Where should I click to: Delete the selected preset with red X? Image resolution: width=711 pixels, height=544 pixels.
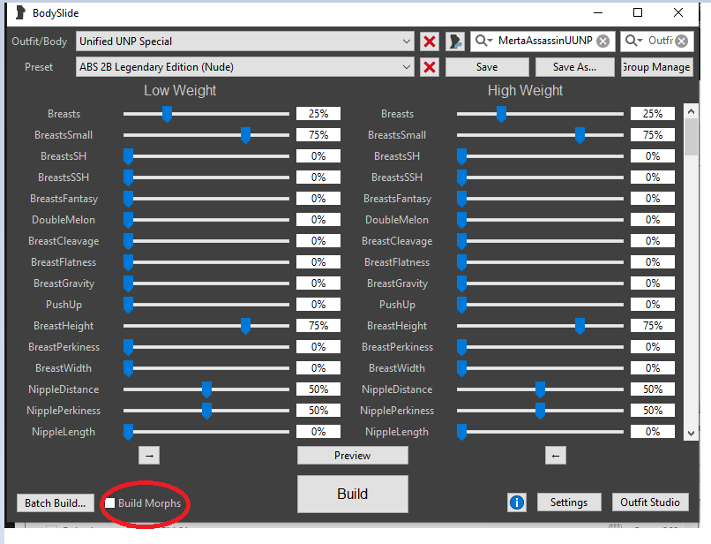pos(429,67)
